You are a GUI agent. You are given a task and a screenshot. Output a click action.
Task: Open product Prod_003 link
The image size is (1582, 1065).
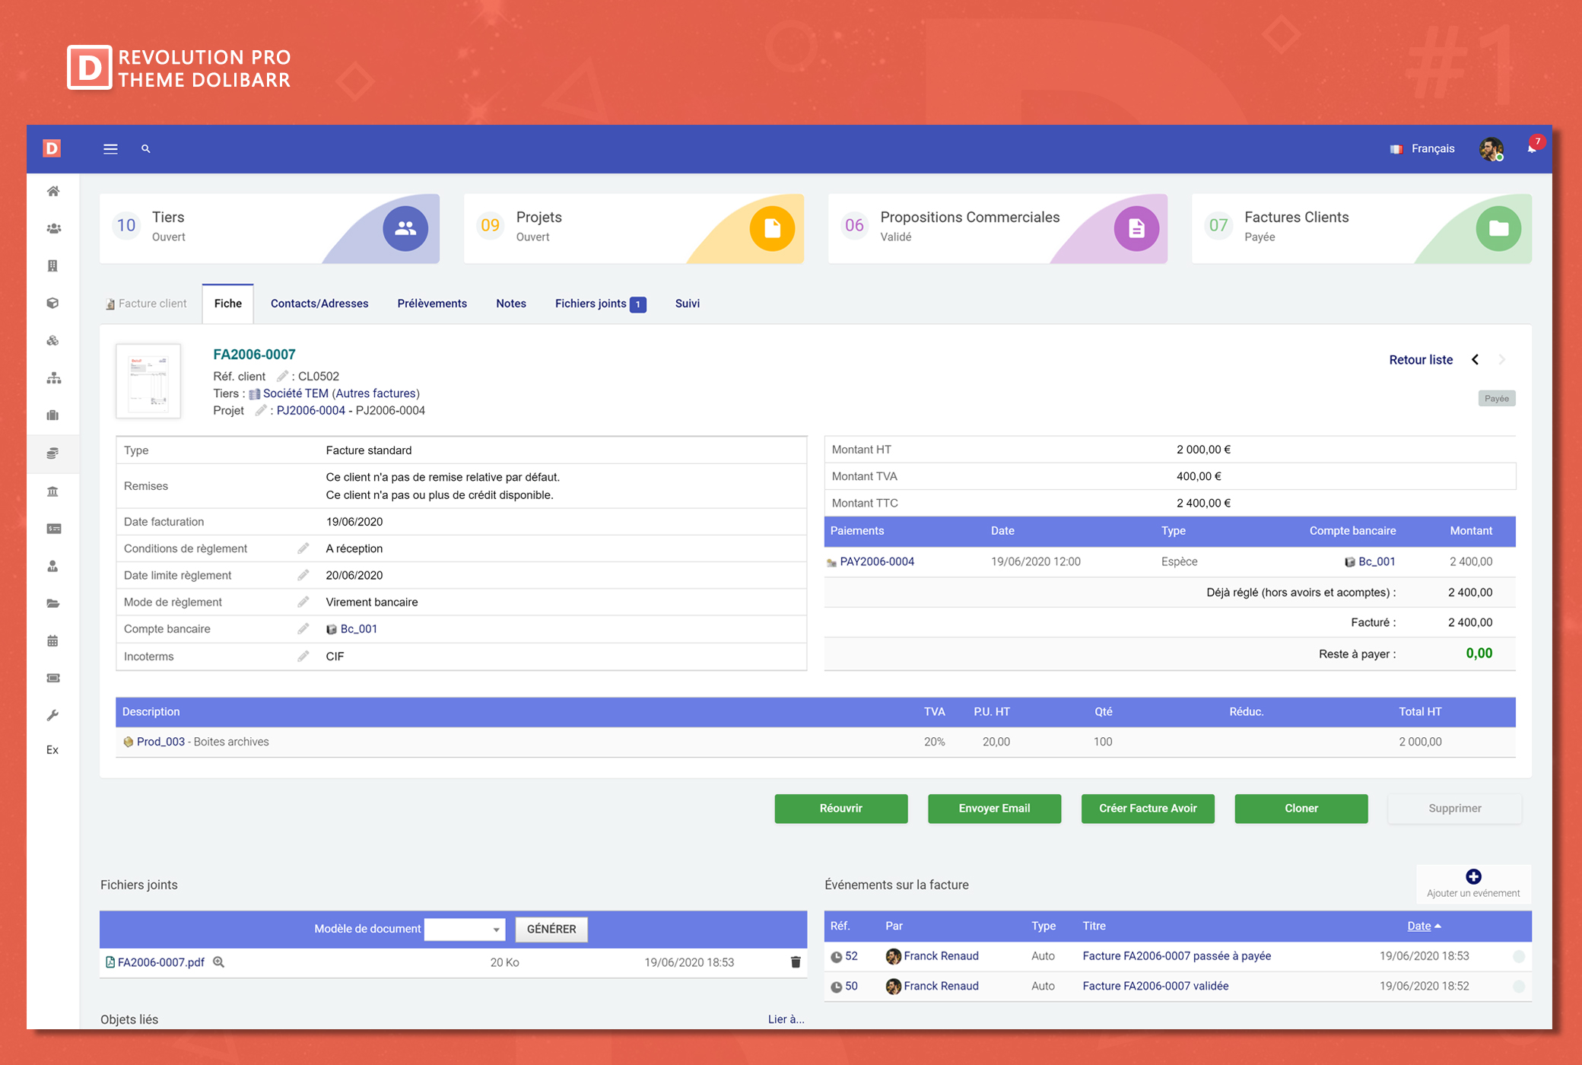160,742
